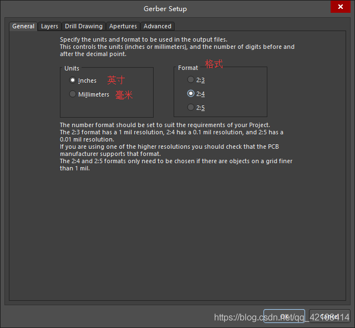Click the 2:3 text label

pyautogui.click(x=200, y=80)
